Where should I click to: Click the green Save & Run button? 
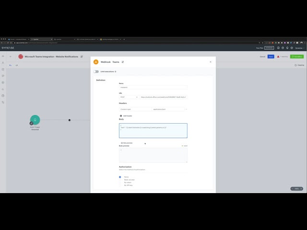point(297,57)
